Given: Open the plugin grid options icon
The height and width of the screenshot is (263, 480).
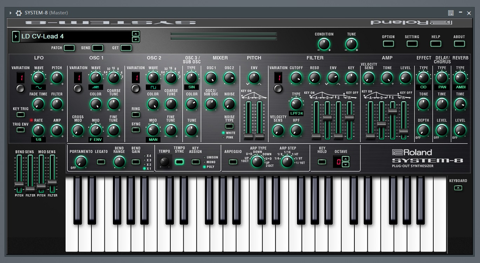Looking at the screenshot, I should point(451,13).
